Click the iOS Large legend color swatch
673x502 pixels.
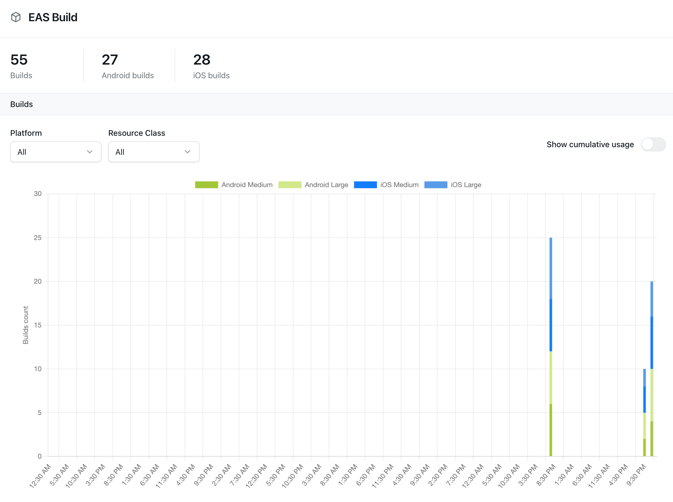click(436, 185)
